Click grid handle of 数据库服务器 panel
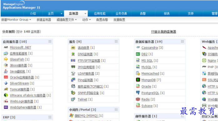The height and width of the screenshot is (121, 218). click(x=182, y=42)
